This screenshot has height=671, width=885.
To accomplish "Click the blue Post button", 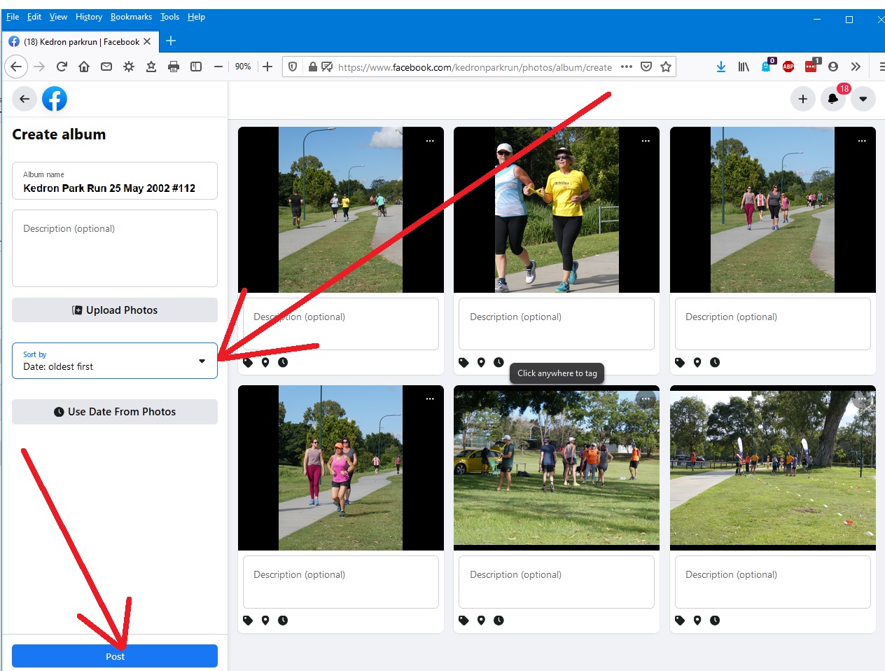I will (115, 656).
